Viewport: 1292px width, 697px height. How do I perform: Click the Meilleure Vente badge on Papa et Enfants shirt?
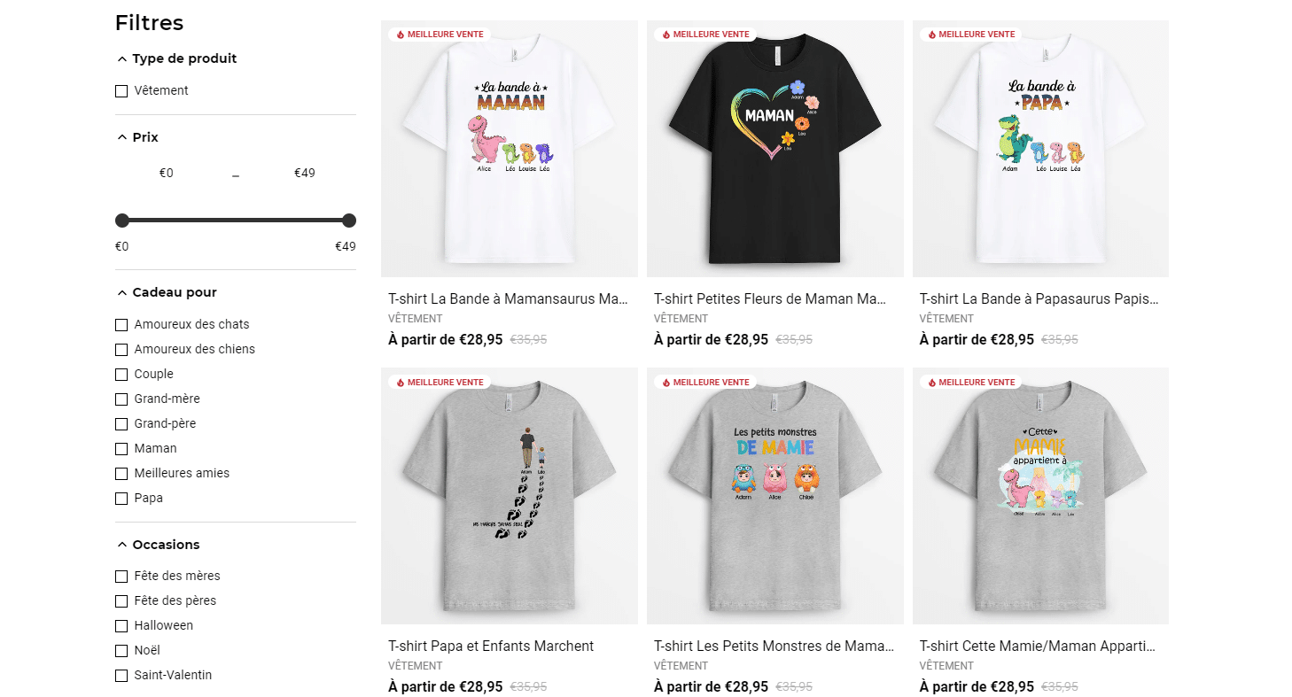click(440, 383)
